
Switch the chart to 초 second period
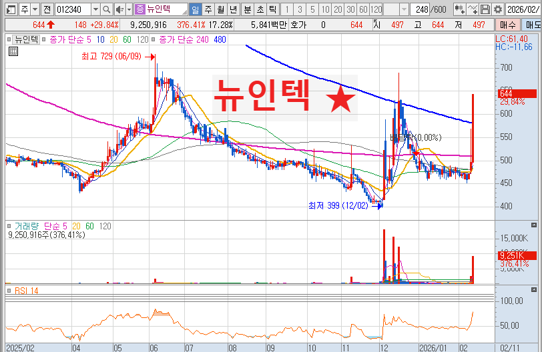click(x=260, y=9)
